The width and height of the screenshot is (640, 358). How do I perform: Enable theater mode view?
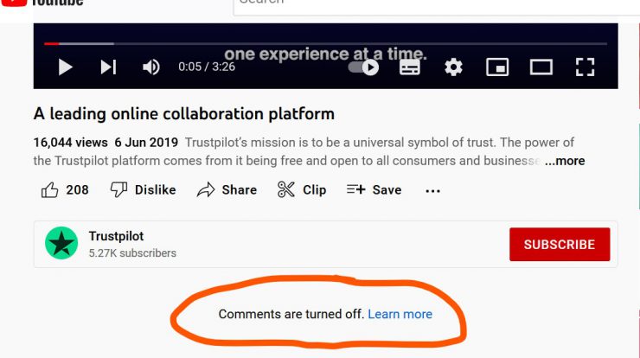pyautogui.click(x=541, y=67)
